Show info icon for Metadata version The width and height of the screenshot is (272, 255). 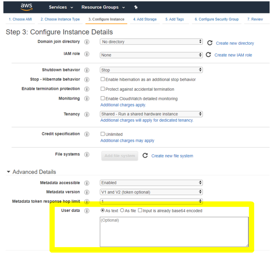click(x=87, y=192)
